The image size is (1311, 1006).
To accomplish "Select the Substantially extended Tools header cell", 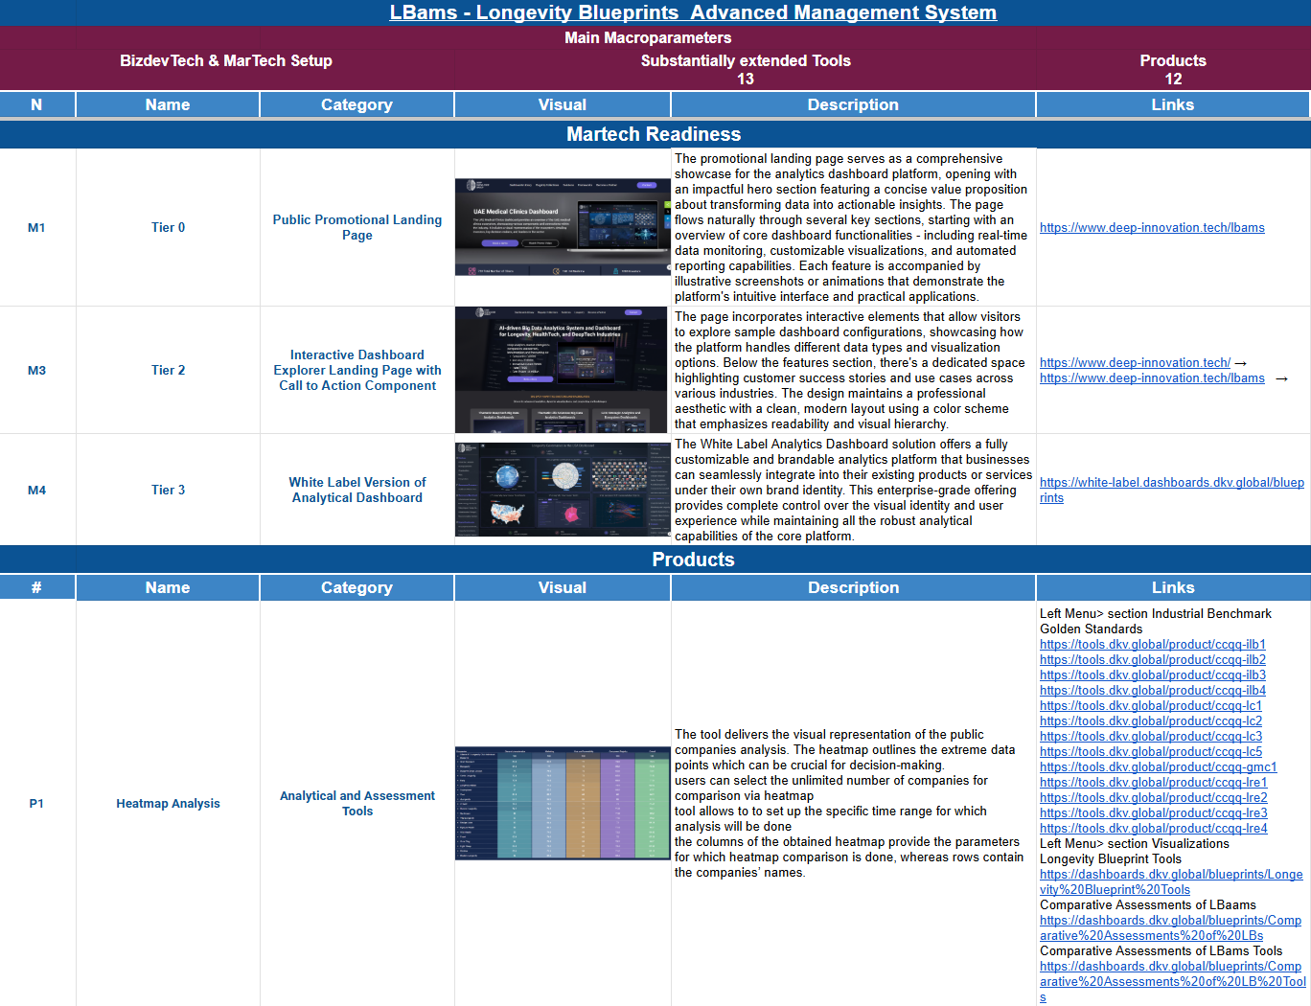I will (x=745, y=60).
